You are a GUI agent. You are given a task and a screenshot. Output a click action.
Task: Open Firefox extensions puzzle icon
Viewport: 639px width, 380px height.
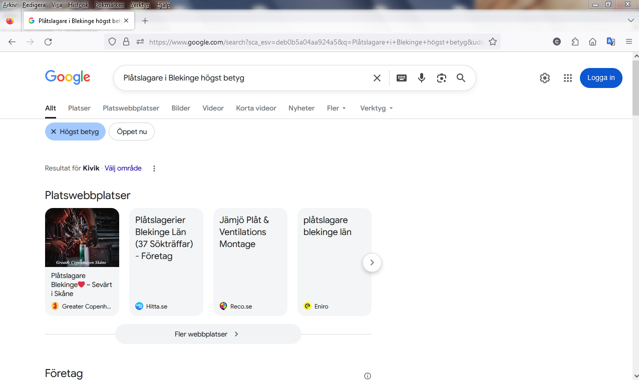[x=575, y=42]
